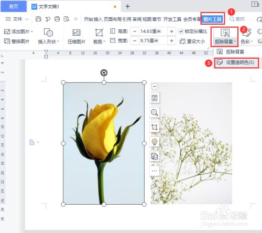The height and width of the screenshot is (233, 262).
Task: Click the cloud sync icon at top right
Action: coord(259,19)
